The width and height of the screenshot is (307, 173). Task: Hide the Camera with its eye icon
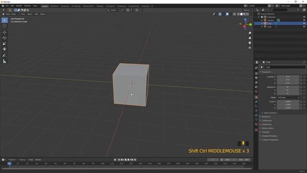304,20
